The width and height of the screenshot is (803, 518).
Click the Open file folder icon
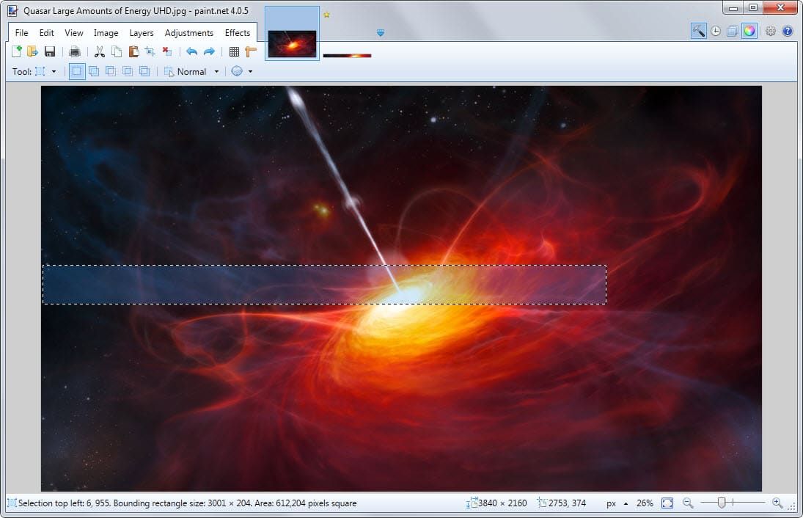point(33,51)
